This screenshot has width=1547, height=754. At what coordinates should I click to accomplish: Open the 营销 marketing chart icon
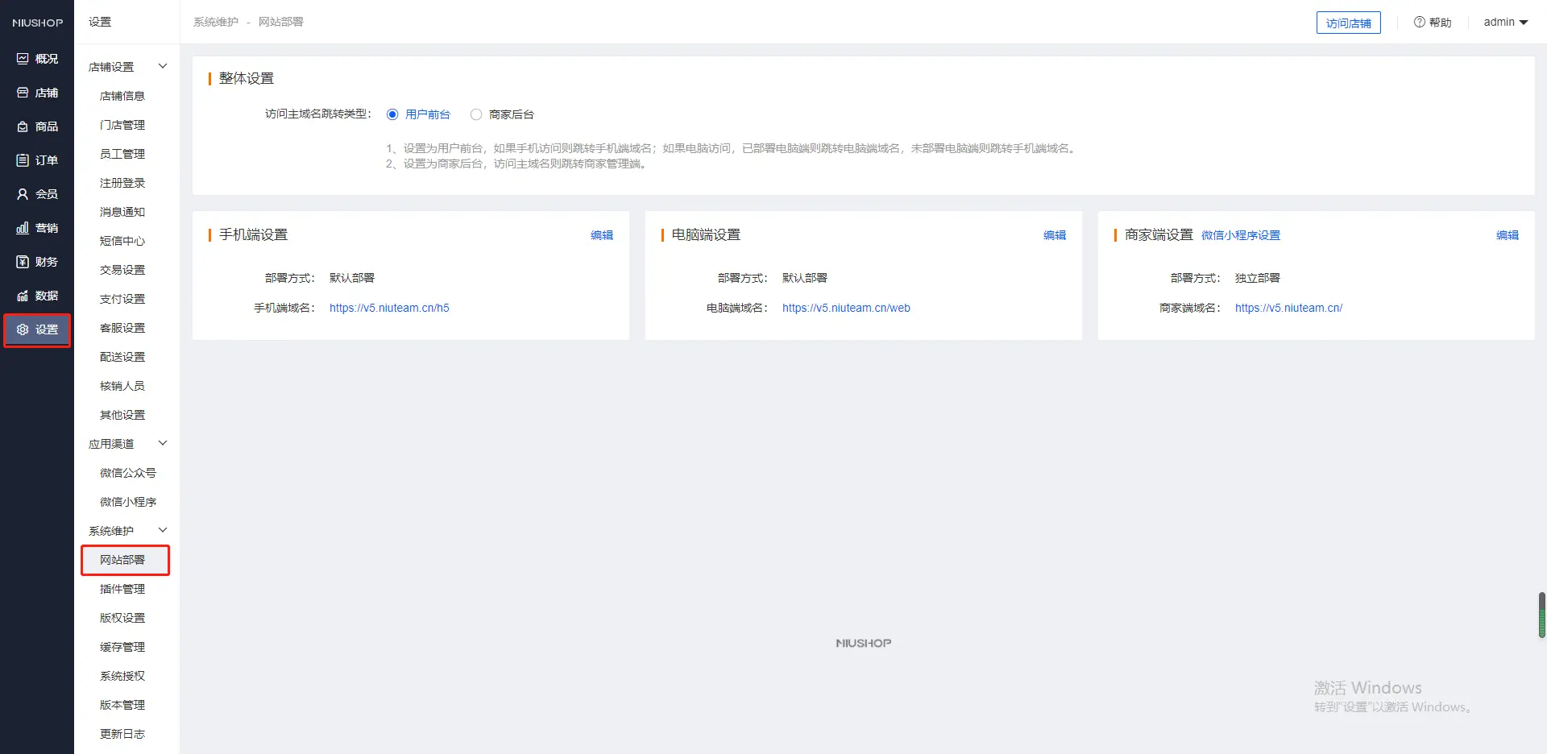23,228
